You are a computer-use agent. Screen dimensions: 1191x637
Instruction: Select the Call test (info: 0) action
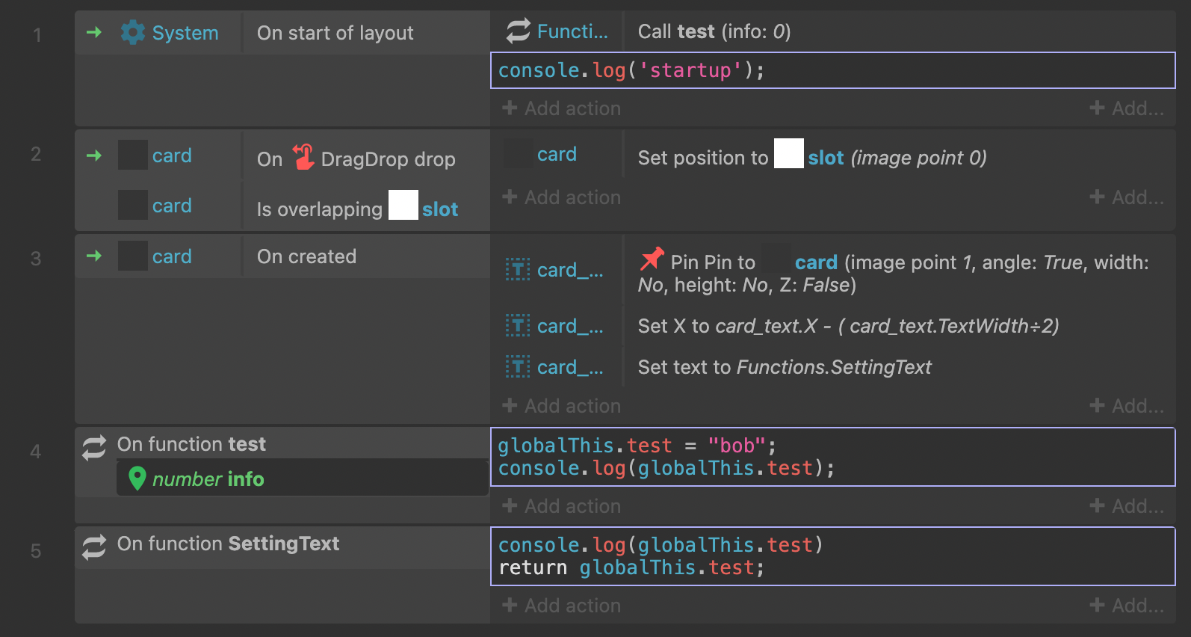coord(714,31)
